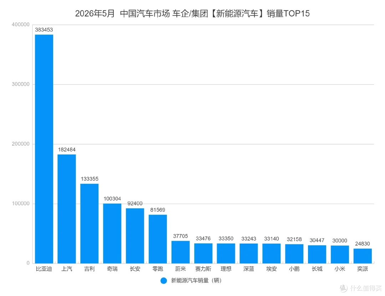Click the x-axis label 零跑
The image size is (385, 296).
[x=158, y=269]
